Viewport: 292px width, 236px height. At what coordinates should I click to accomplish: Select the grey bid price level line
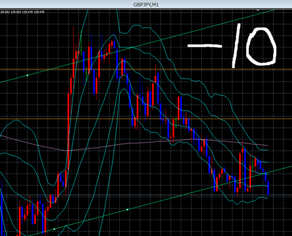tap(146, 195)
